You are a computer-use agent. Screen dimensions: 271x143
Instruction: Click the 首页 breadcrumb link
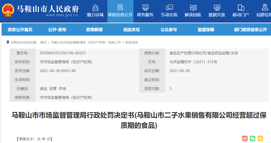43,42
